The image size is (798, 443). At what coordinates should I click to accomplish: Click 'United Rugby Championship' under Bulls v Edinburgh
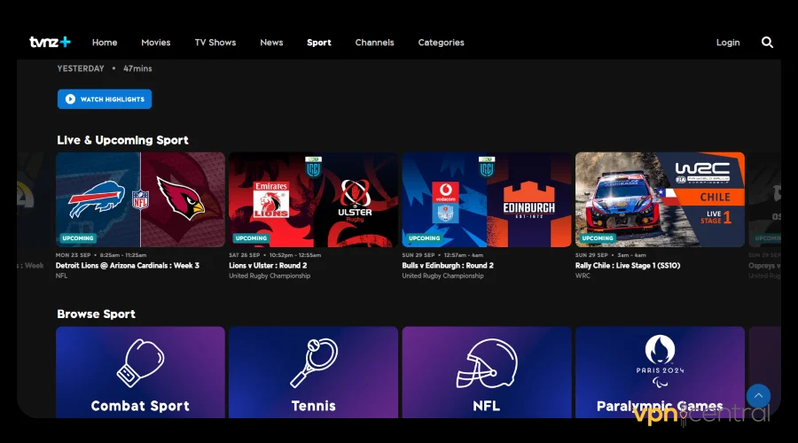(442, 276)
